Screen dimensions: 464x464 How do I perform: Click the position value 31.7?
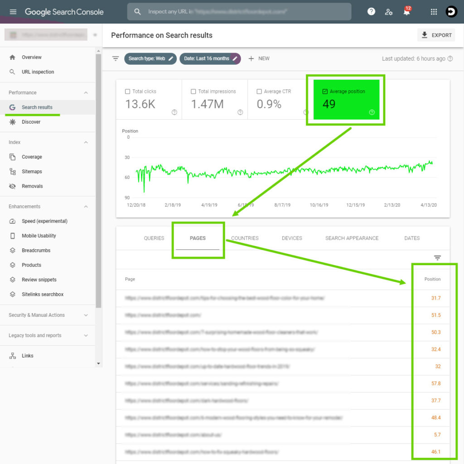(x=436, y=298)
